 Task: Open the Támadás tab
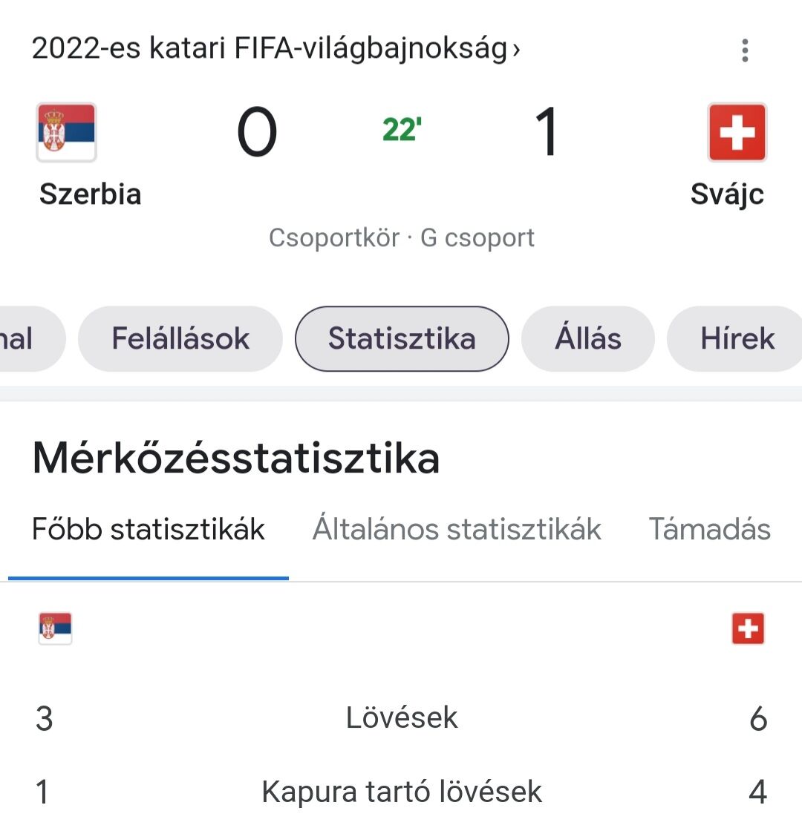pyautogui.click(x=709, y=530)
